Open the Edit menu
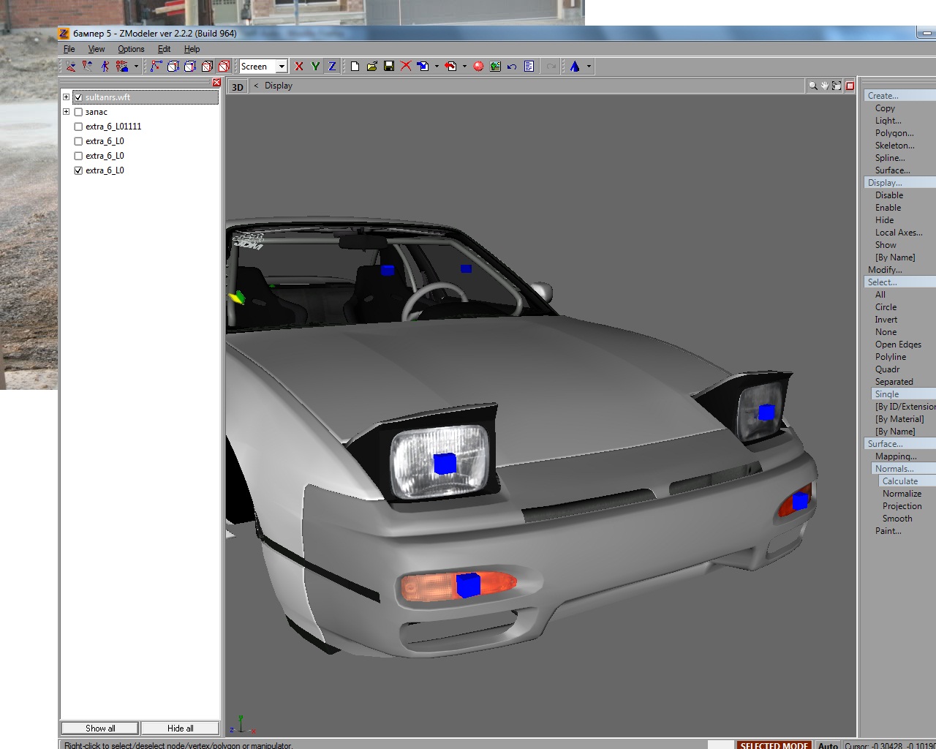Screen dimensions: 936x749 coord(164,49)
